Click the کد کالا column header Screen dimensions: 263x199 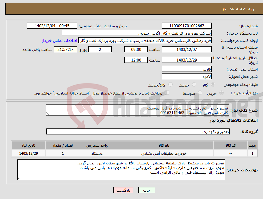point(231,145)
